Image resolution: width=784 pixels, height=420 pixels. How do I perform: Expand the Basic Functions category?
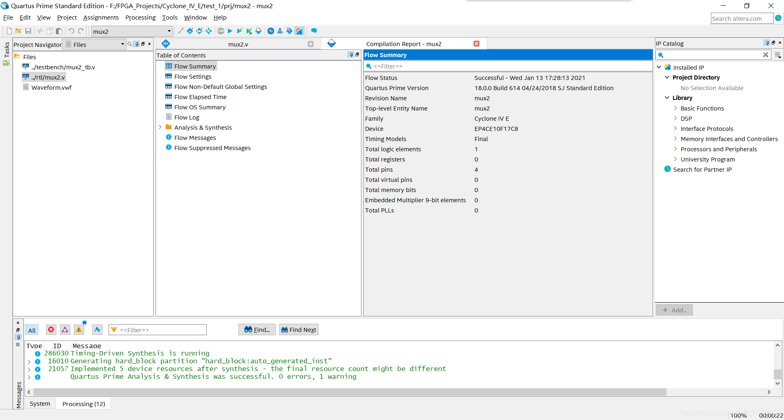[675, 108]
